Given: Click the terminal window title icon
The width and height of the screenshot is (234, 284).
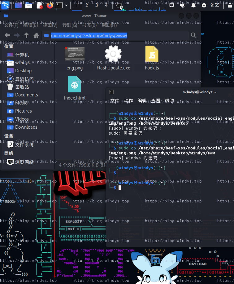Looking at the screenshot, I should pos(111,92).
